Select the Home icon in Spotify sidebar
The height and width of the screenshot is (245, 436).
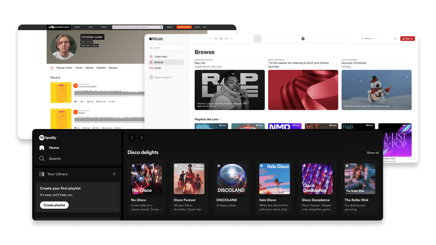[x=42, y=148]
